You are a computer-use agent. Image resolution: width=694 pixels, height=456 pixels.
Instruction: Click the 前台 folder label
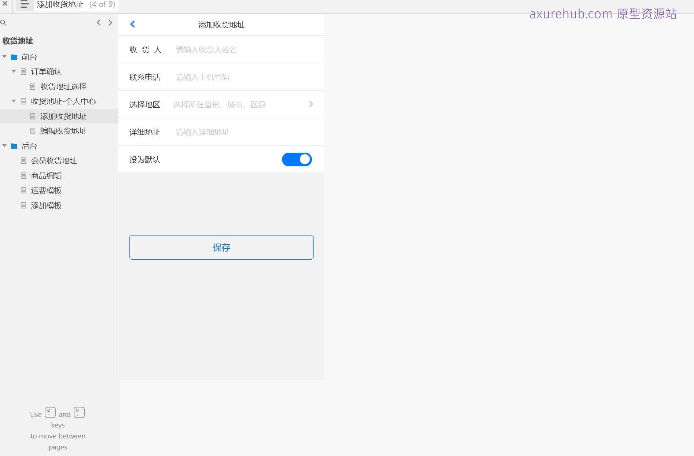click(x=29, y=57)
